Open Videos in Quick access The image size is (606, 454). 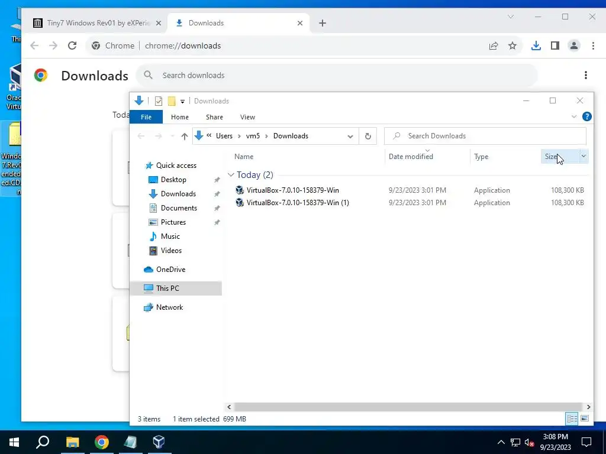(x=171, y=251)
